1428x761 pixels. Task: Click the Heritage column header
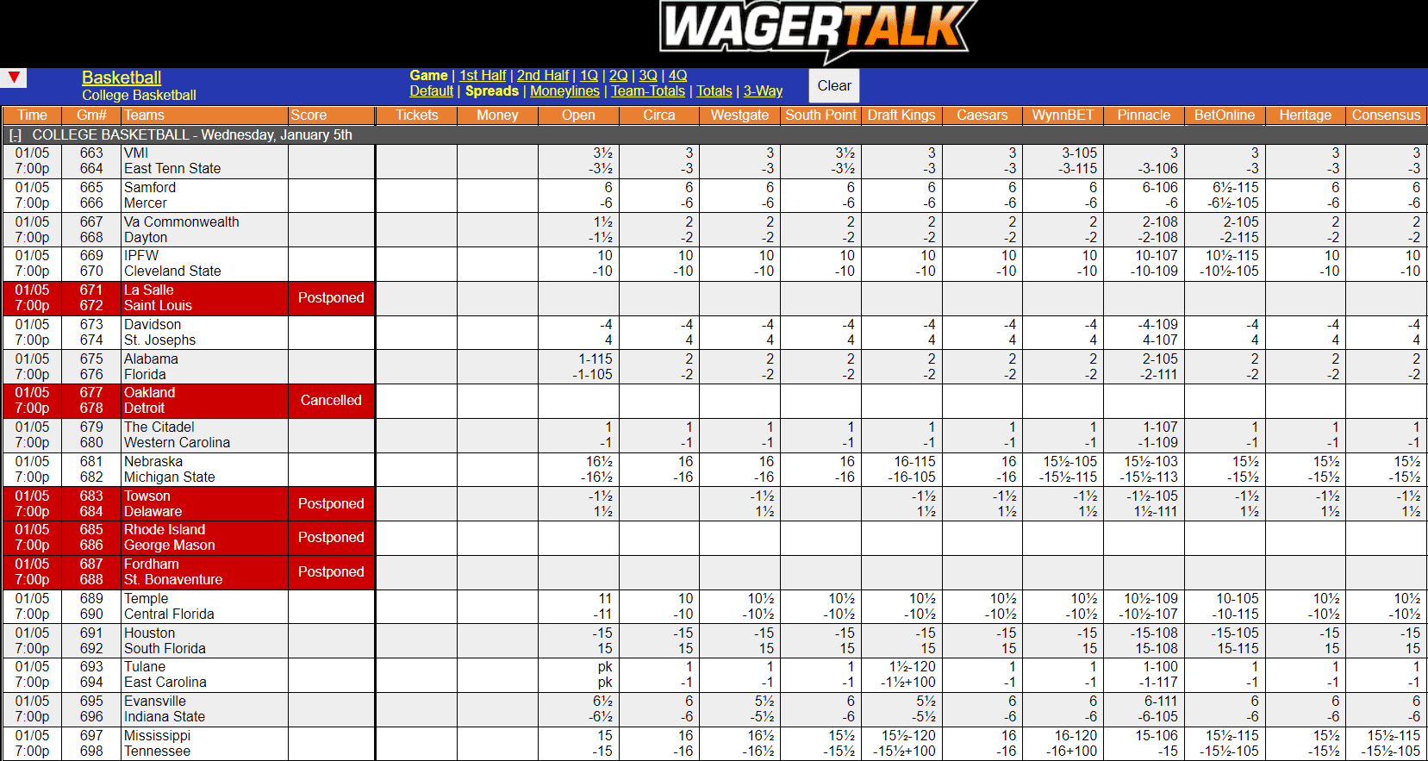click(1305, 115)
